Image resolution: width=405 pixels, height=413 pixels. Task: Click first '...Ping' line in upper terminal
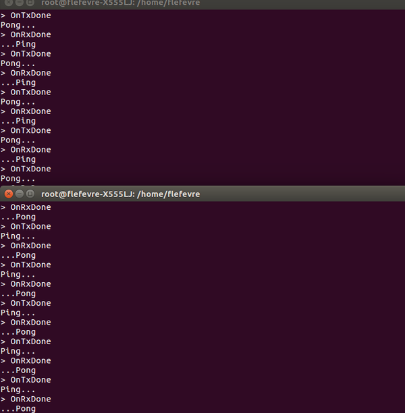coord(18,45)
